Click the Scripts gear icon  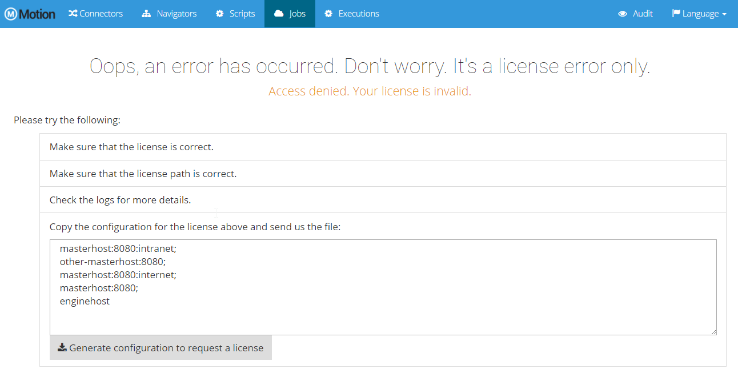pyautogui.click(x=220, y=14)
